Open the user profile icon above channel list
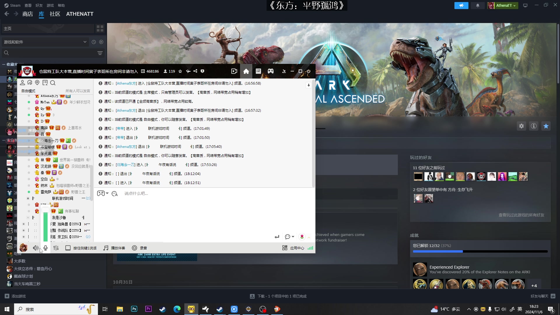Image resolution: width=560 pixels, height=315 pixels. (22, 83)
